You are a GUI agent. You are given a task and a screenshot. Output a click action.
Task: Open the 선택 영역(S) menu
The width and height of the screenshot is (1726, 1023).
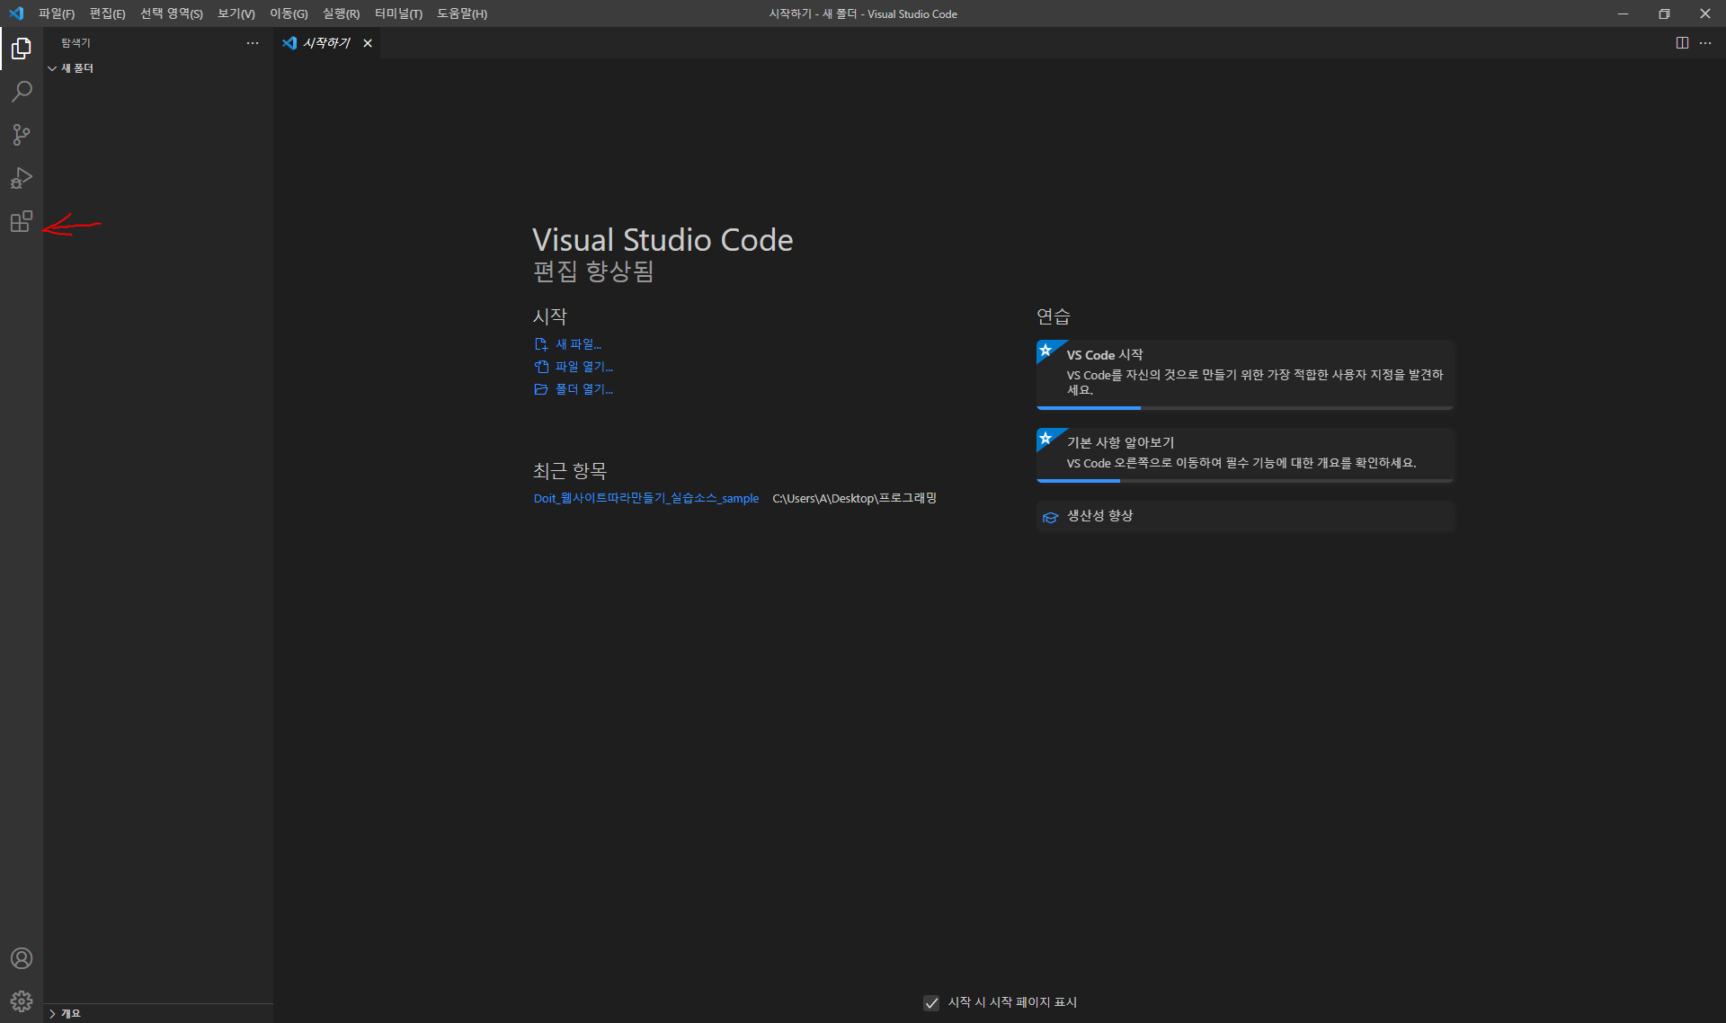pos(172,13)
